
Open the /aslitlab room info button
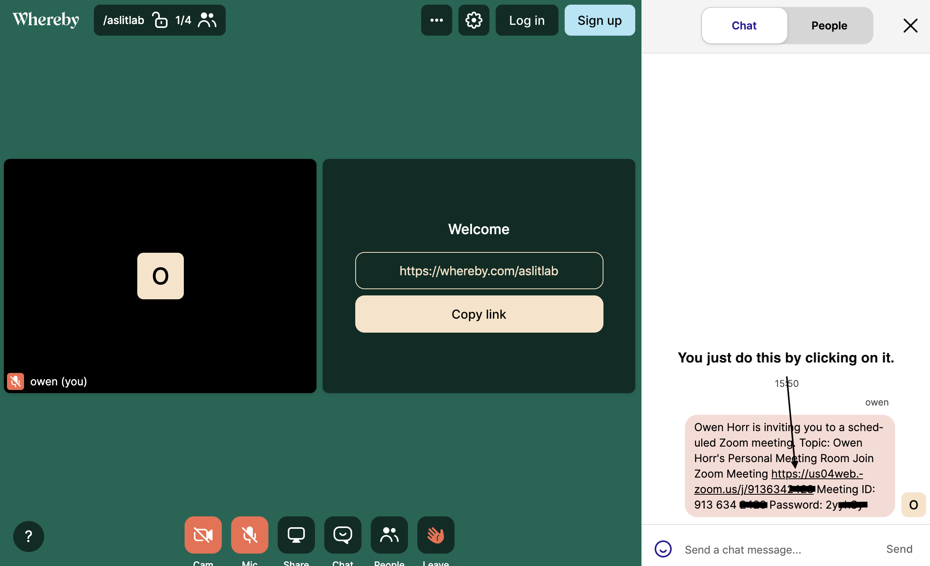(159, 20)
